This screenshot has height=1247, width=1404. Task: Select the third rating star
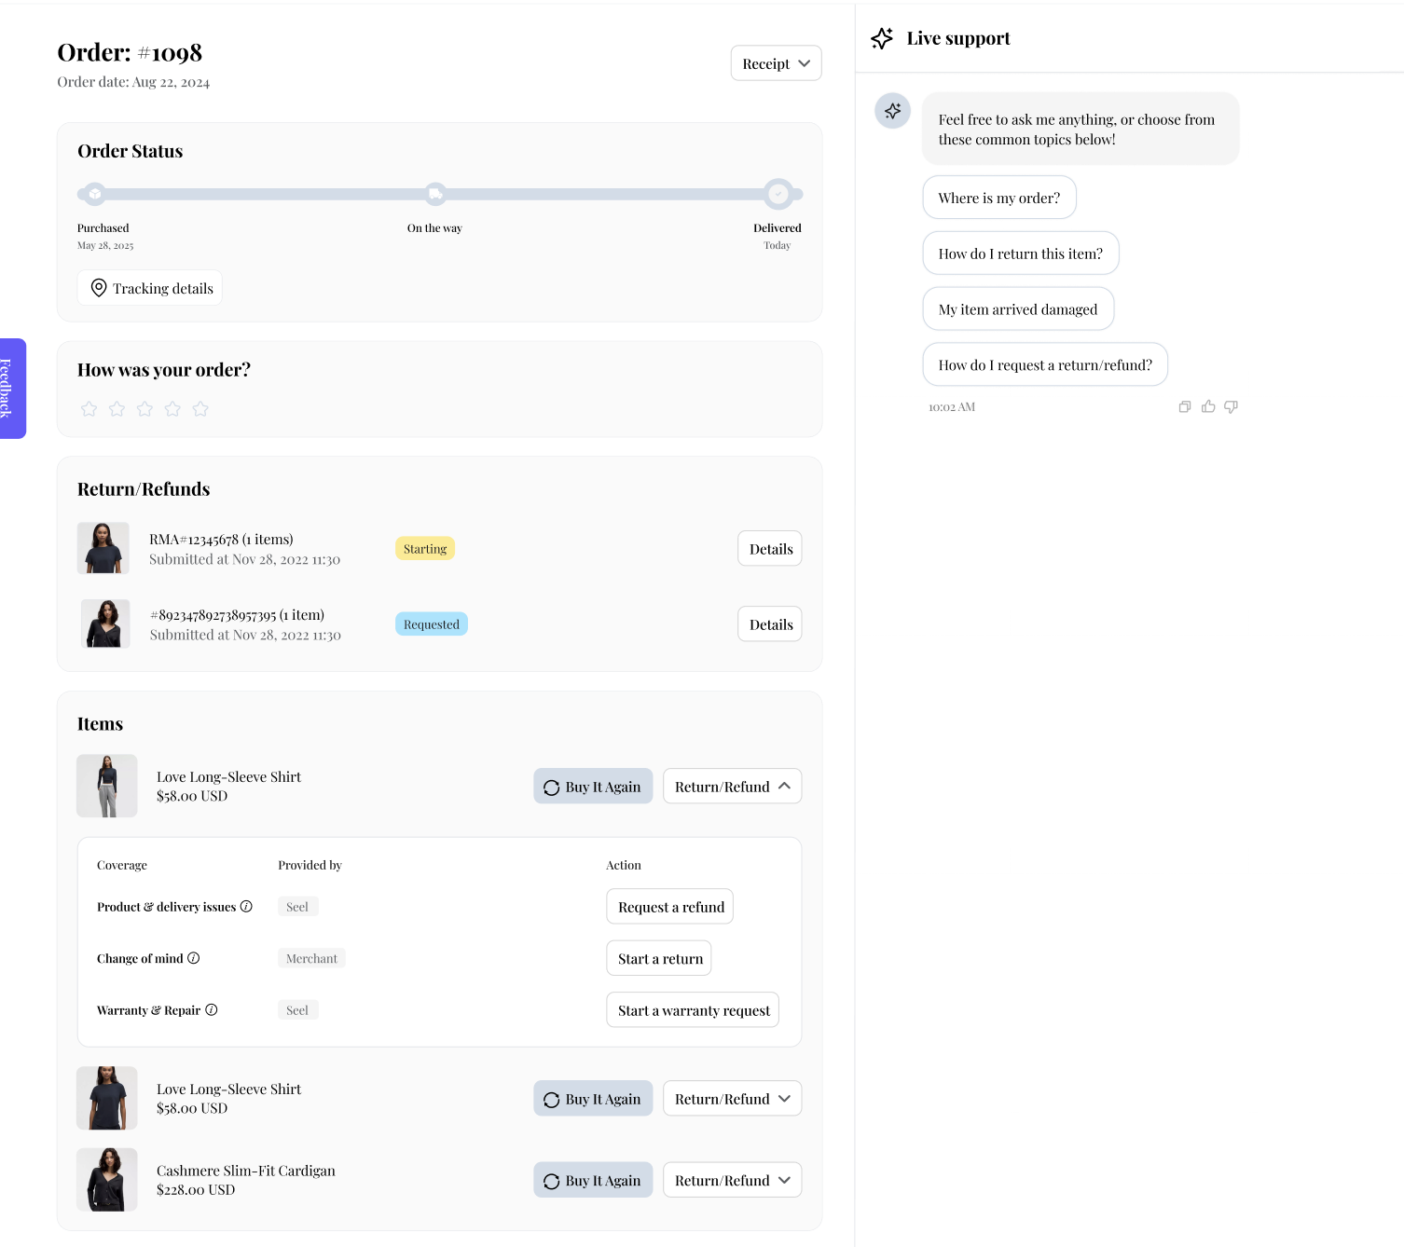(145, 409)
